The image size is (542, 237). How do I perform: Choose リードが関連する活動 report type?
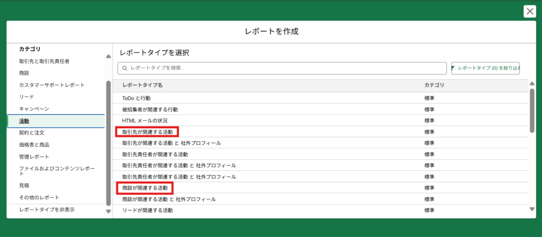click(147, 210)
